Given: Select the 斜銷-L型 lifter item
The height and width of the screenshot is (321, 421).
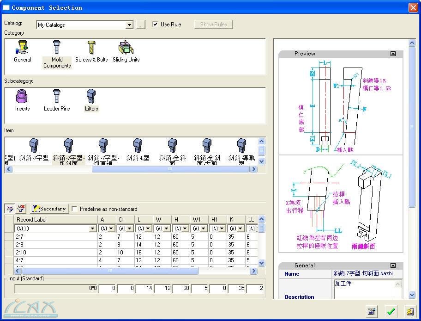Looking at the screenshot, I should (138, 150).
